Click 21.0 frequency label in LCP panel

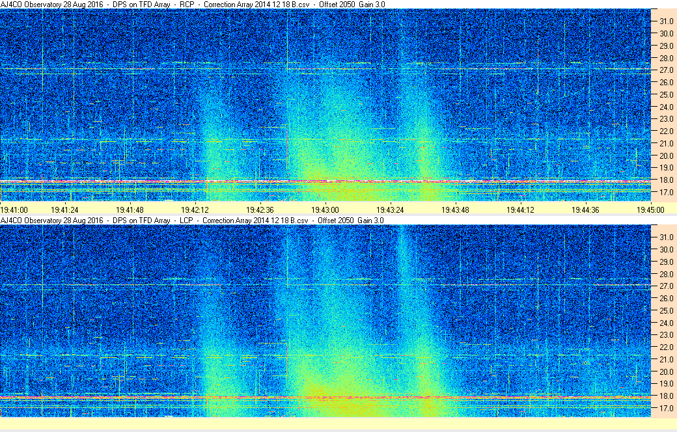coord(666,360)
